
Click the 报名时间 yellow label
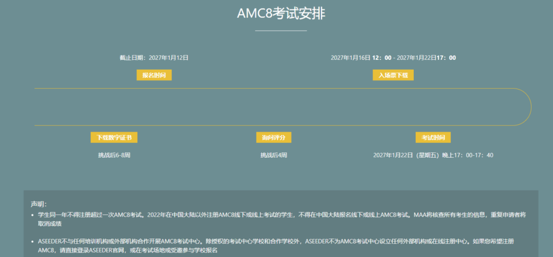click(154, 75)
